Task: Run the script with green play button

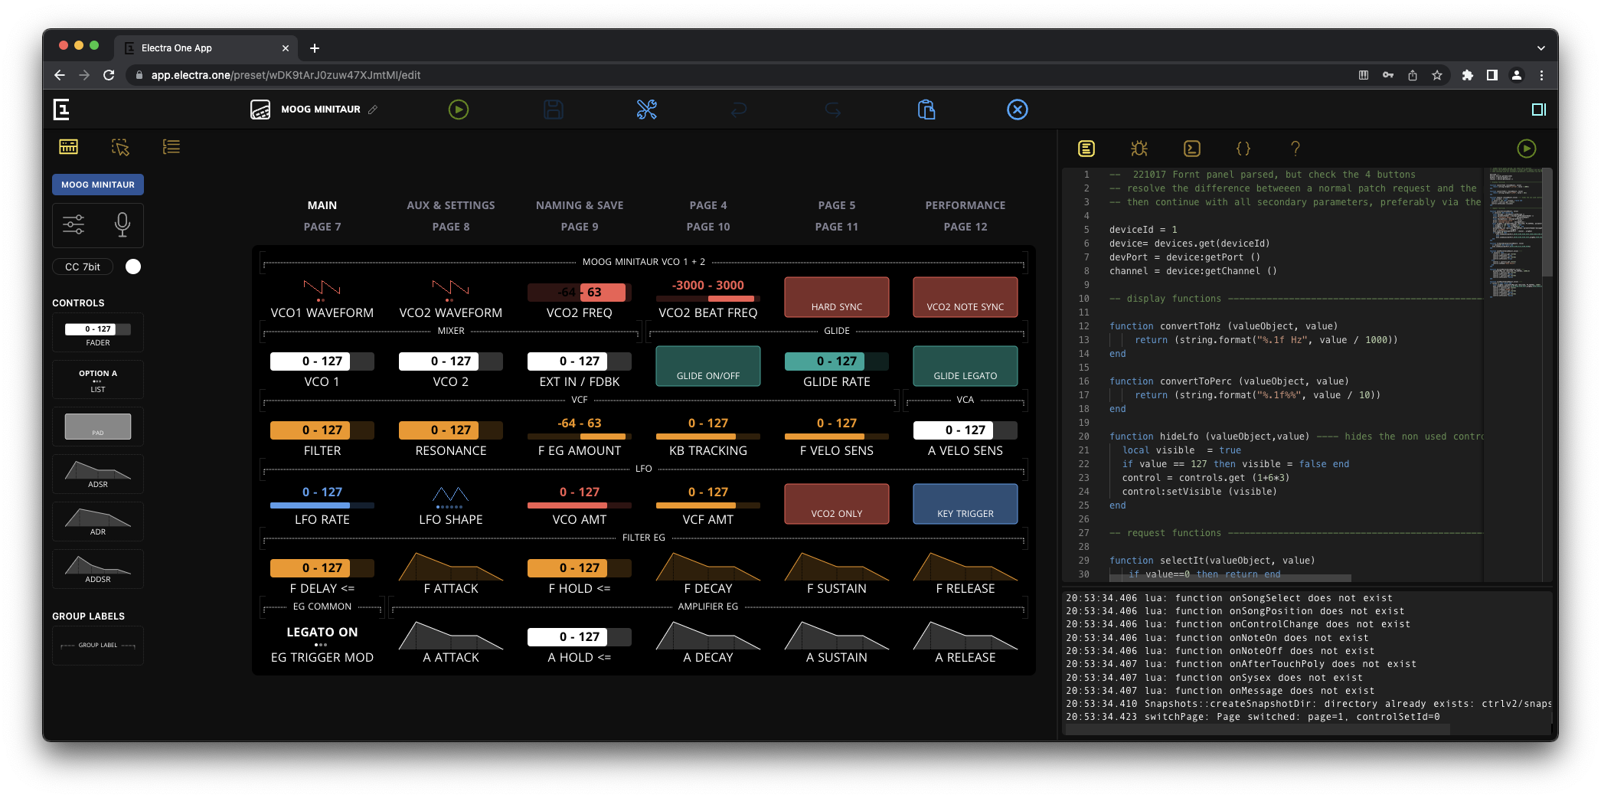Action: (1527, 149)
